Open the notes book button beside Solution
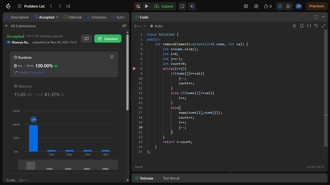330x185 pixels. click(86, 39)
